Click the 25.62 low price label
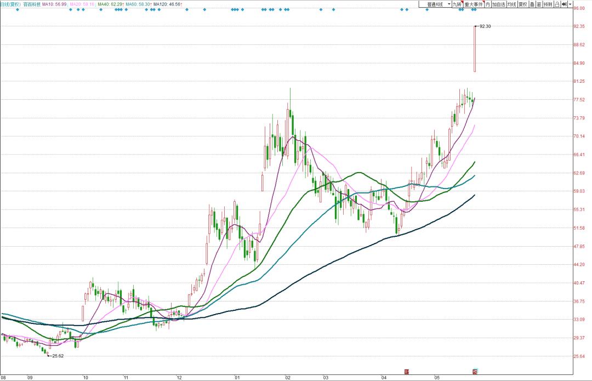This screenshot has width=592, height=381. pos(56,356)
